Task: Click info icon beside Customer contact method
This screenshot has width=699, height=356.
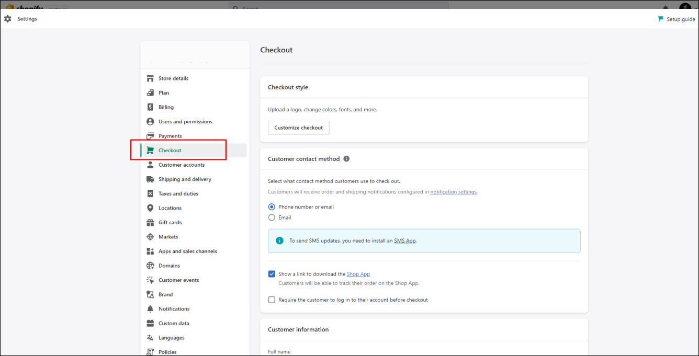Action: (346, 159)
